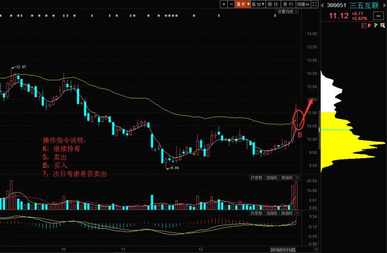The height and width of the screenshot is (253, 387).
Task: Enter fullscreen chart view icon
Action: pyautogui.click(x=313, y=4)
